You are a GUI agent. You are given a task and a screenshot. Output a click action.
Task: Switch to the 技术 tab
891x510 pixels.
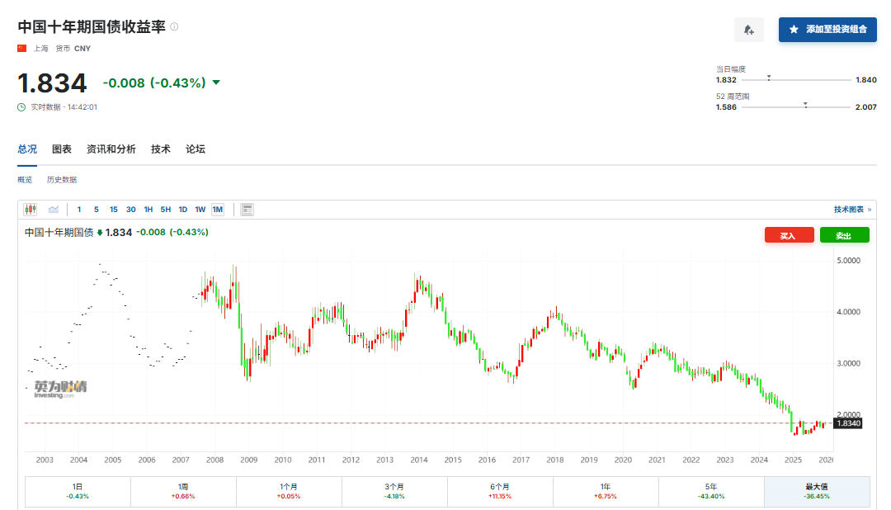pyautogui.click(x=161, y=149)
